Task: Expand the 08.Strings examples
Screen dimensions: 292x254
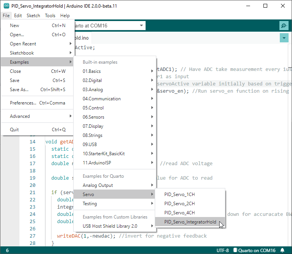Action: click(115, 135)
